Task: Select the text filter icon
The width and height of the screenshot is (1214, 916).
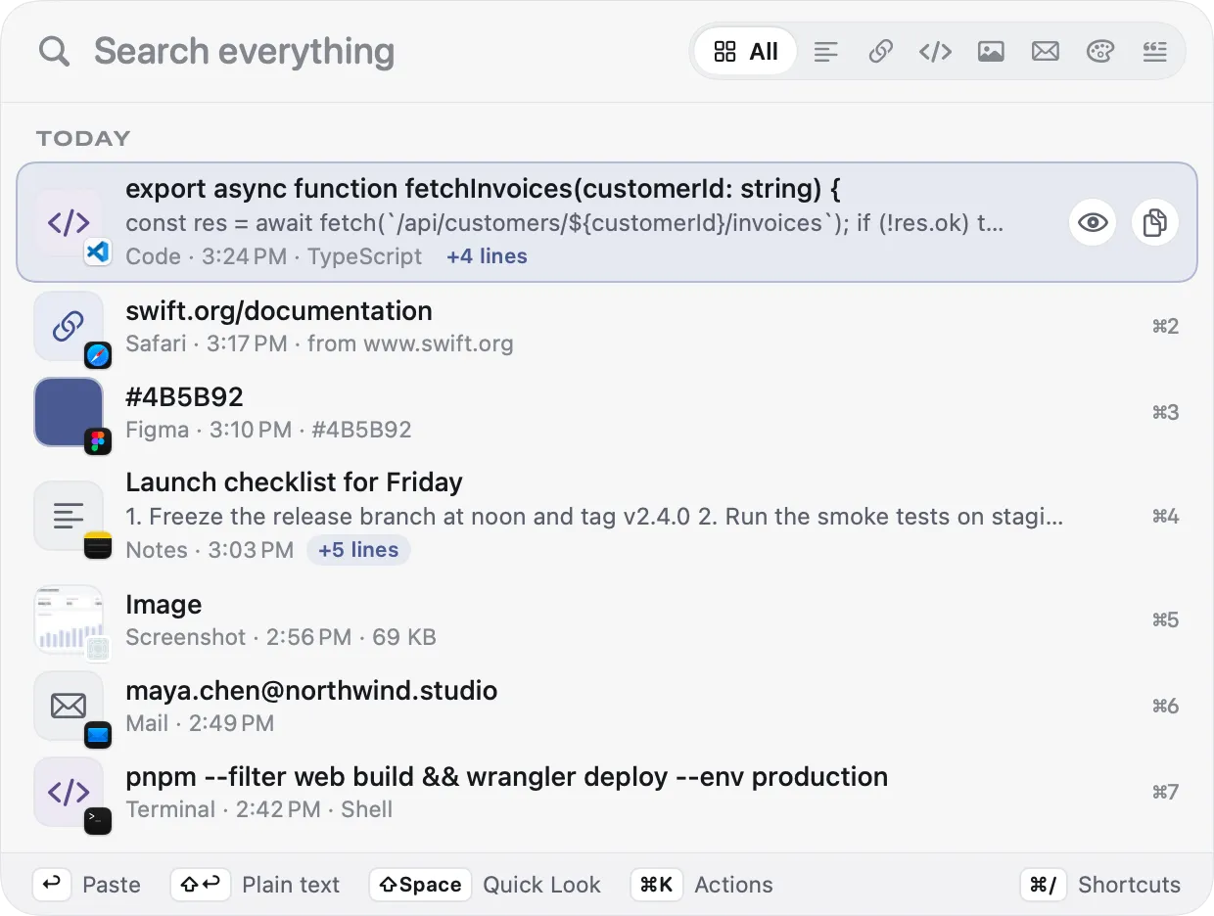Action: pos(826,51)
